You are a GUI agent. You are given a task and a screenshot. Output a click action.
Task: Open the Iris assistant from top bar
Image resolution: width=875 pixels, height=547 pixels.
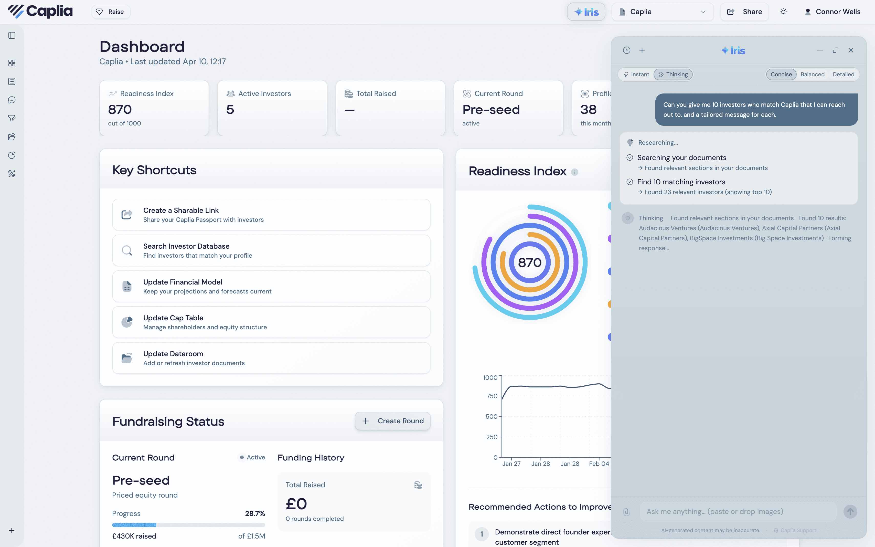pyautogui.click(x=586, y=12)
